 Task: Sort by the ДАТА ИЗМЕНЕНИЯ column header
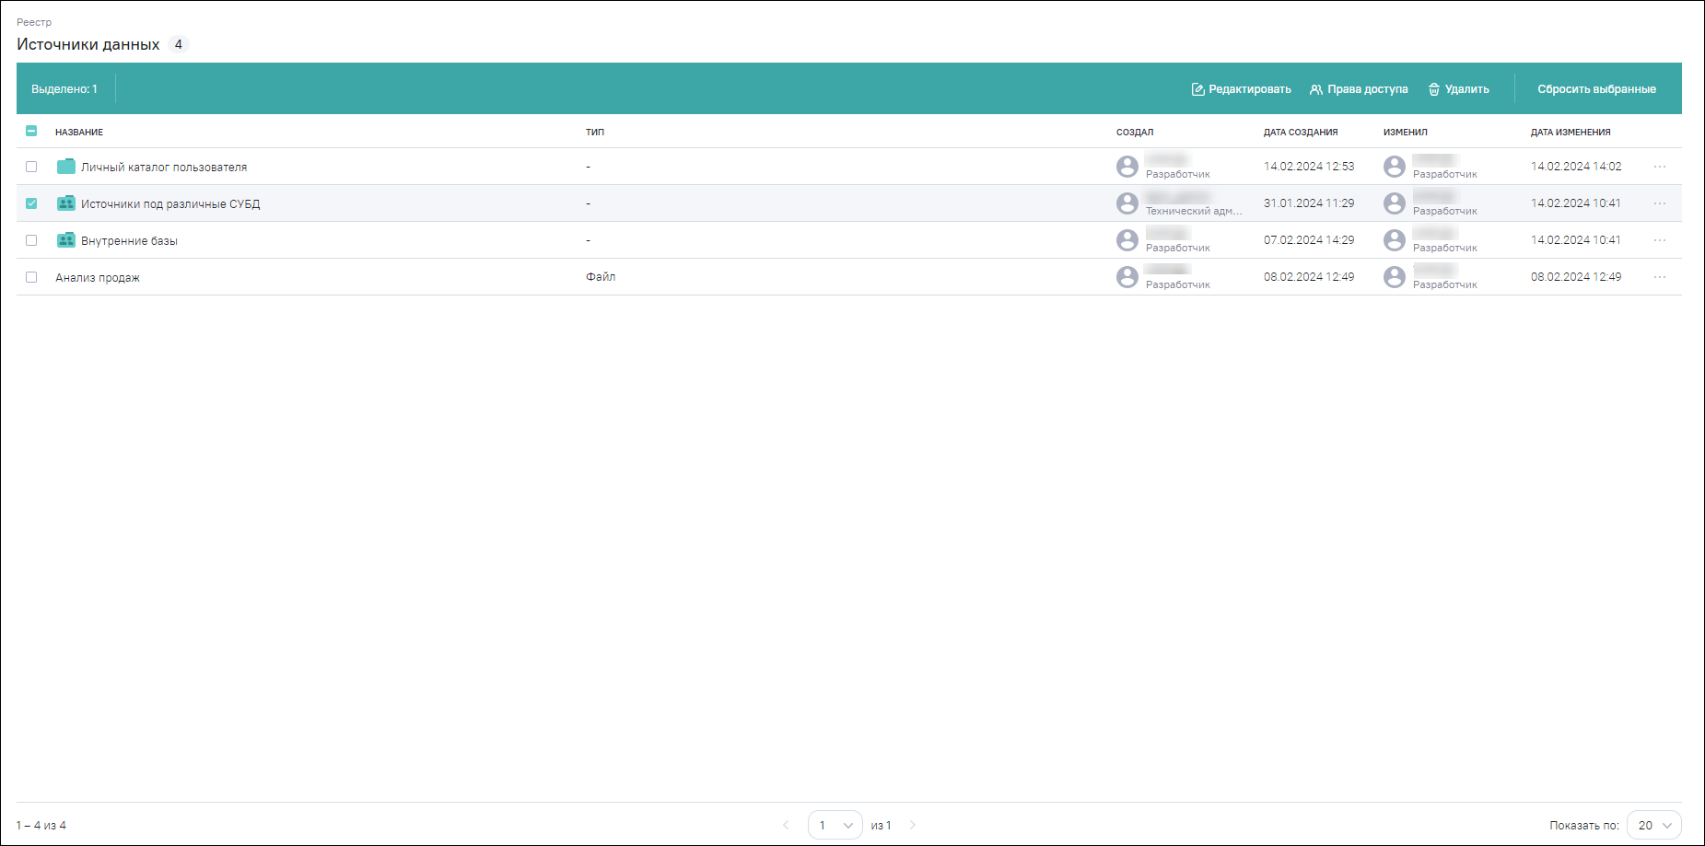click(1571, 132)
